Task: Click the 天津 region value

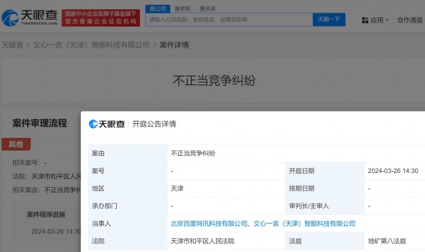Action: point(177,188)
